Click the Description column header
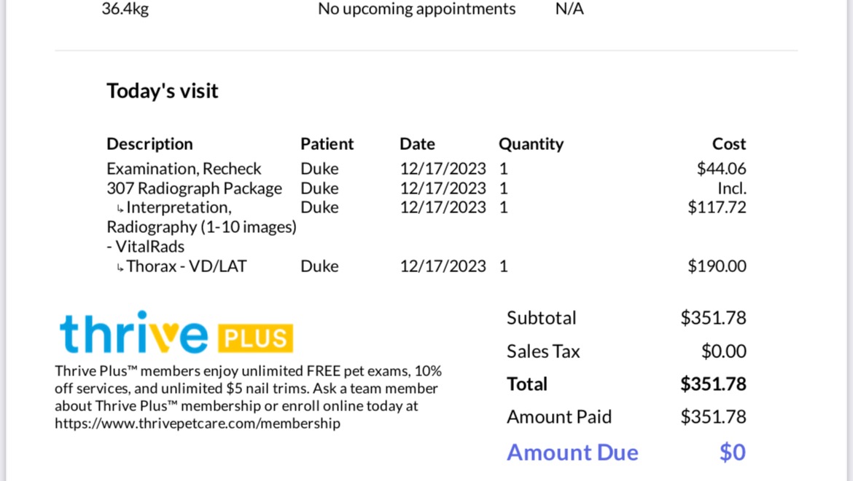The height and width of the screenshot is (481, 853). coord(149,144)
